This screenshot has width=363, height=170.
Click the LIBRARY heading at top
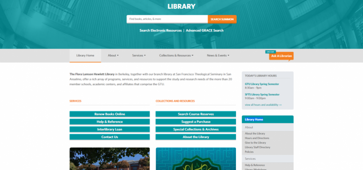[x=181, y=6]
